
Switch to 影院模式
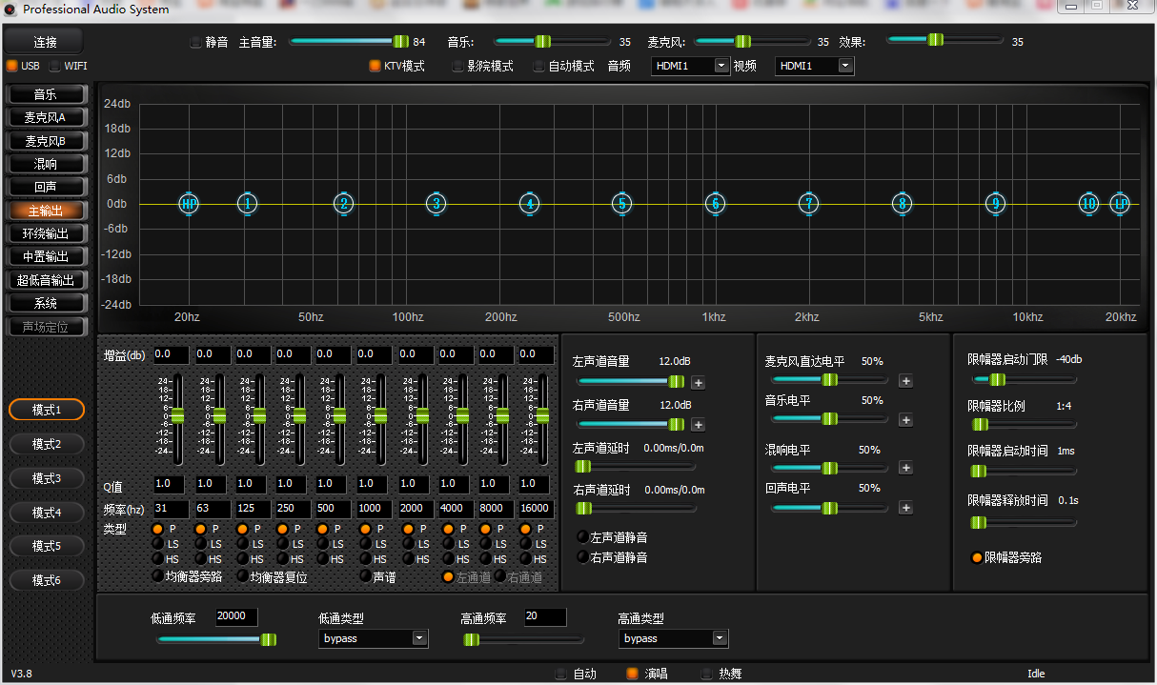pos(457,66)
